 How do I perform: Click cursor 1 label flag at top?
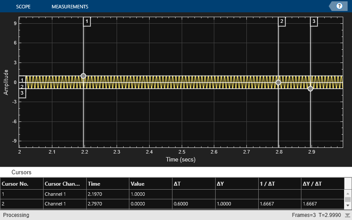click(x=87, y=22)
